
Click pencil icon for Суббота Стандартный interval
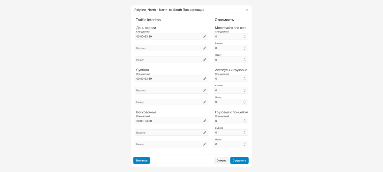[x=205, y=79]
